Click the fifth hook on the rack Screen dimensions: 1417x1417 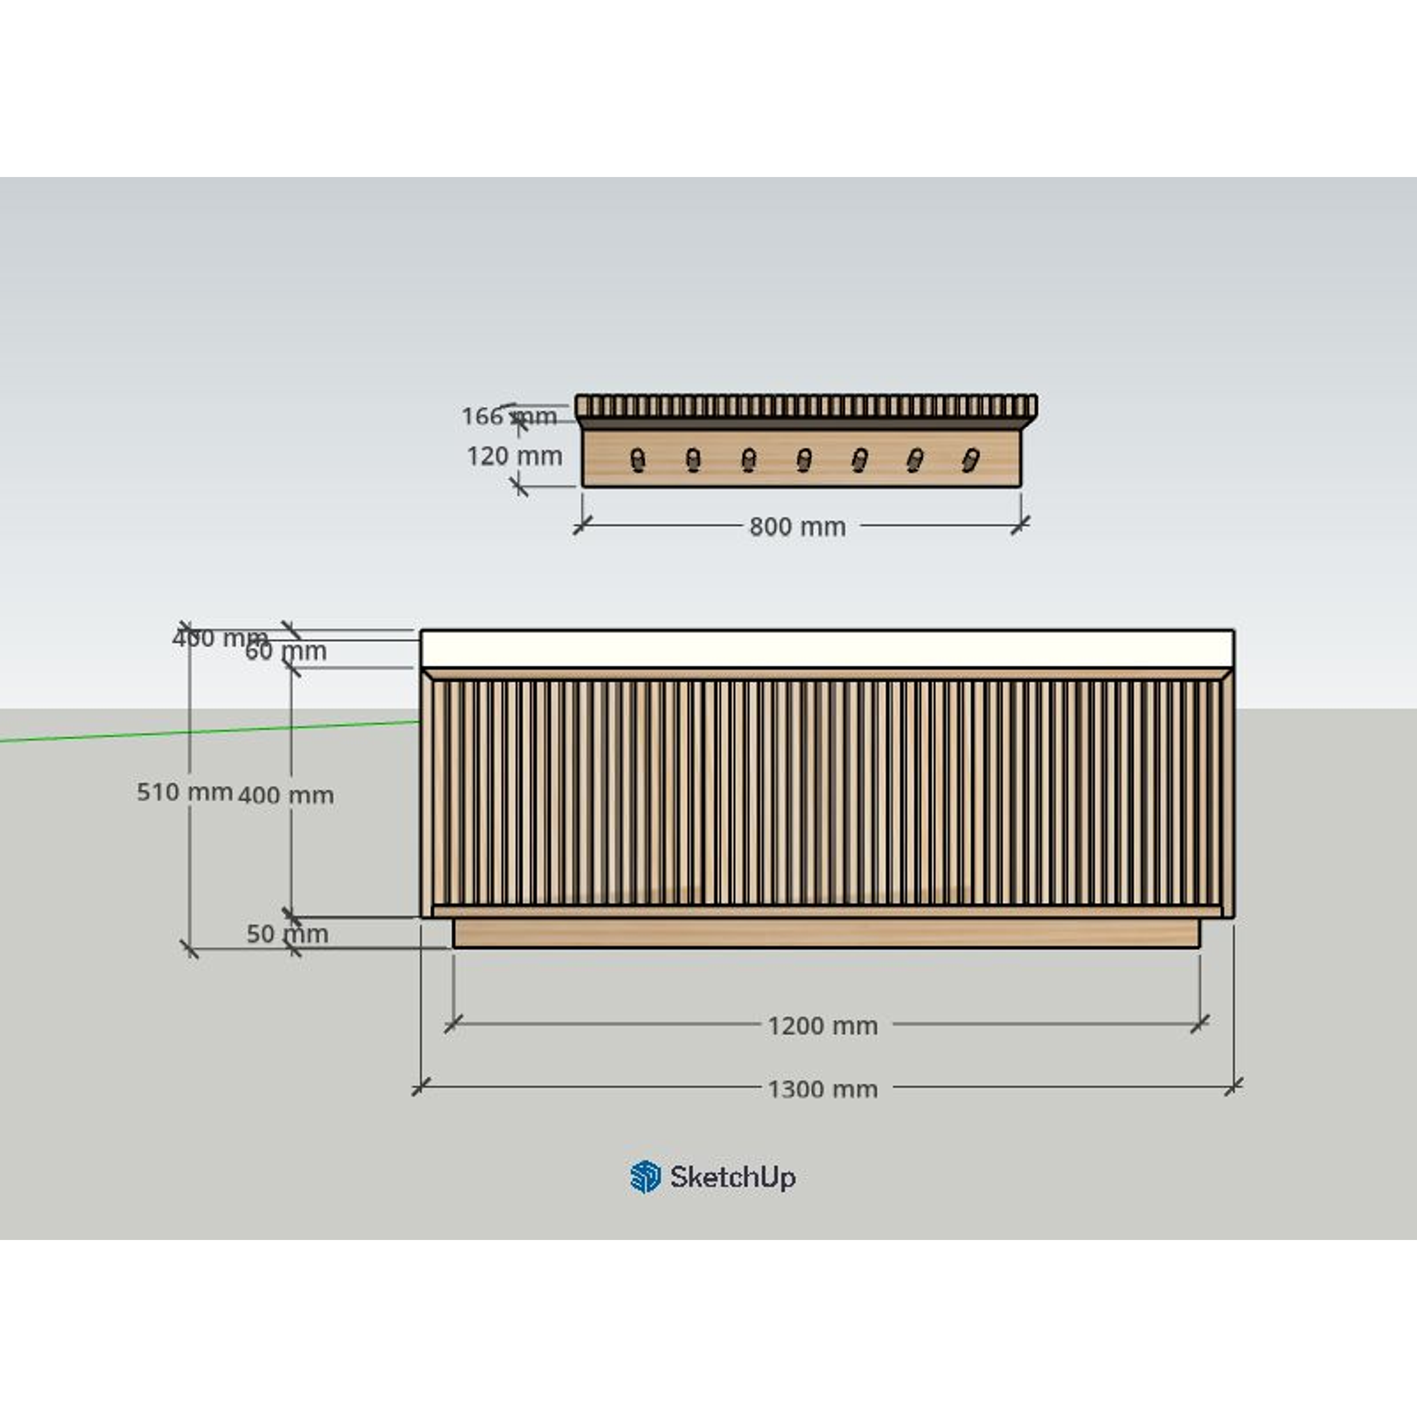(859, 461)
